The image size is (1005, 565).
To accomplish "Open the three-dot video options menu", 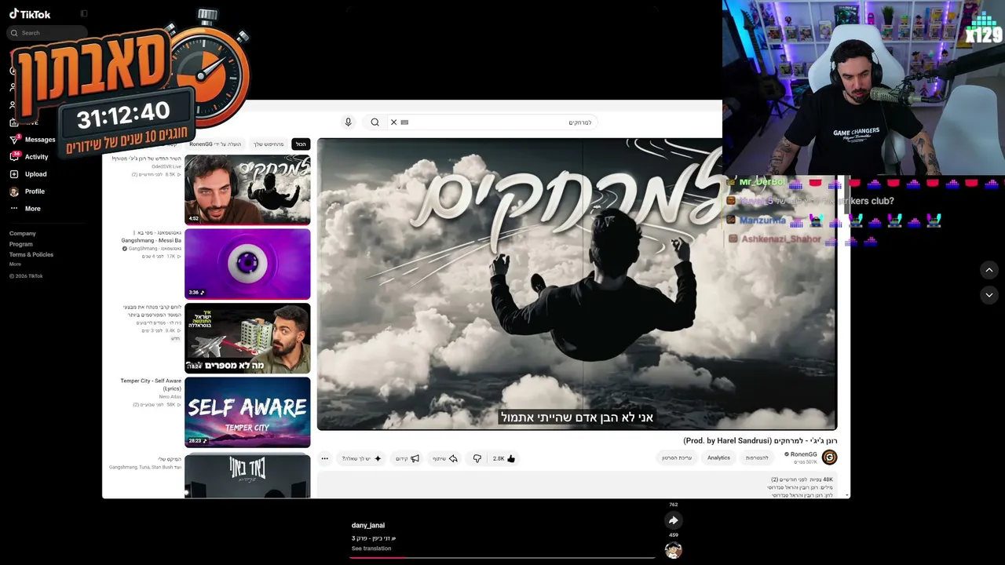I will (x=324, y=458).
